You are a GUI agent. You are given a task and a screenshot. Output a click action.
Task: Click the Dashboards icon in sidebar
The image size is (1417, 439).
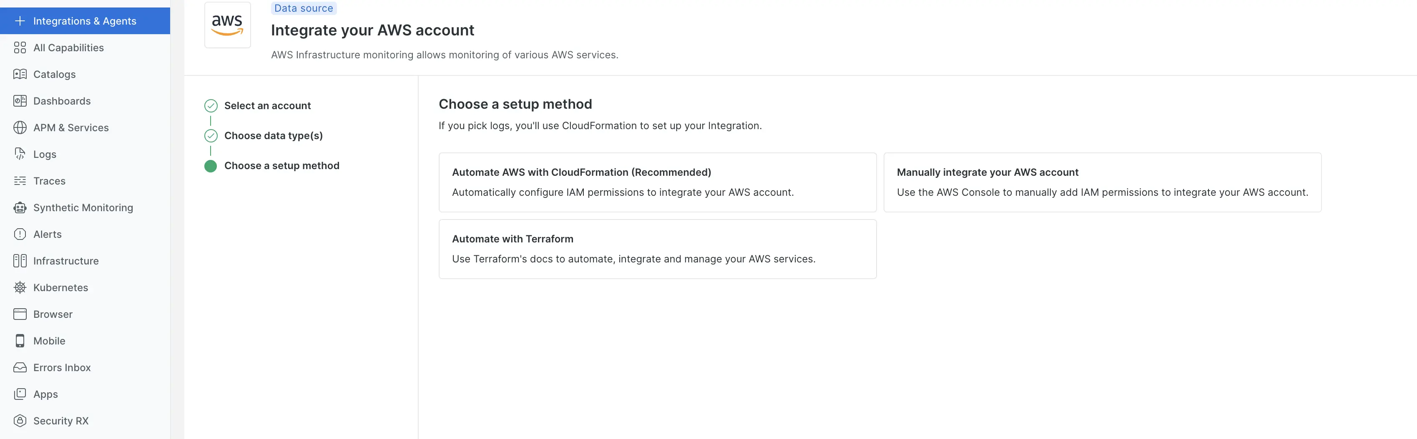(20, 101)
